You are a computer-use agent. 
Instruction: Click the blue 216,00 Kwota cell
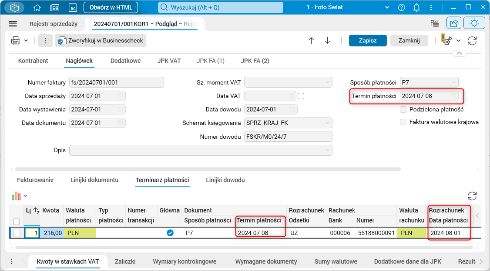pos(52,233)
